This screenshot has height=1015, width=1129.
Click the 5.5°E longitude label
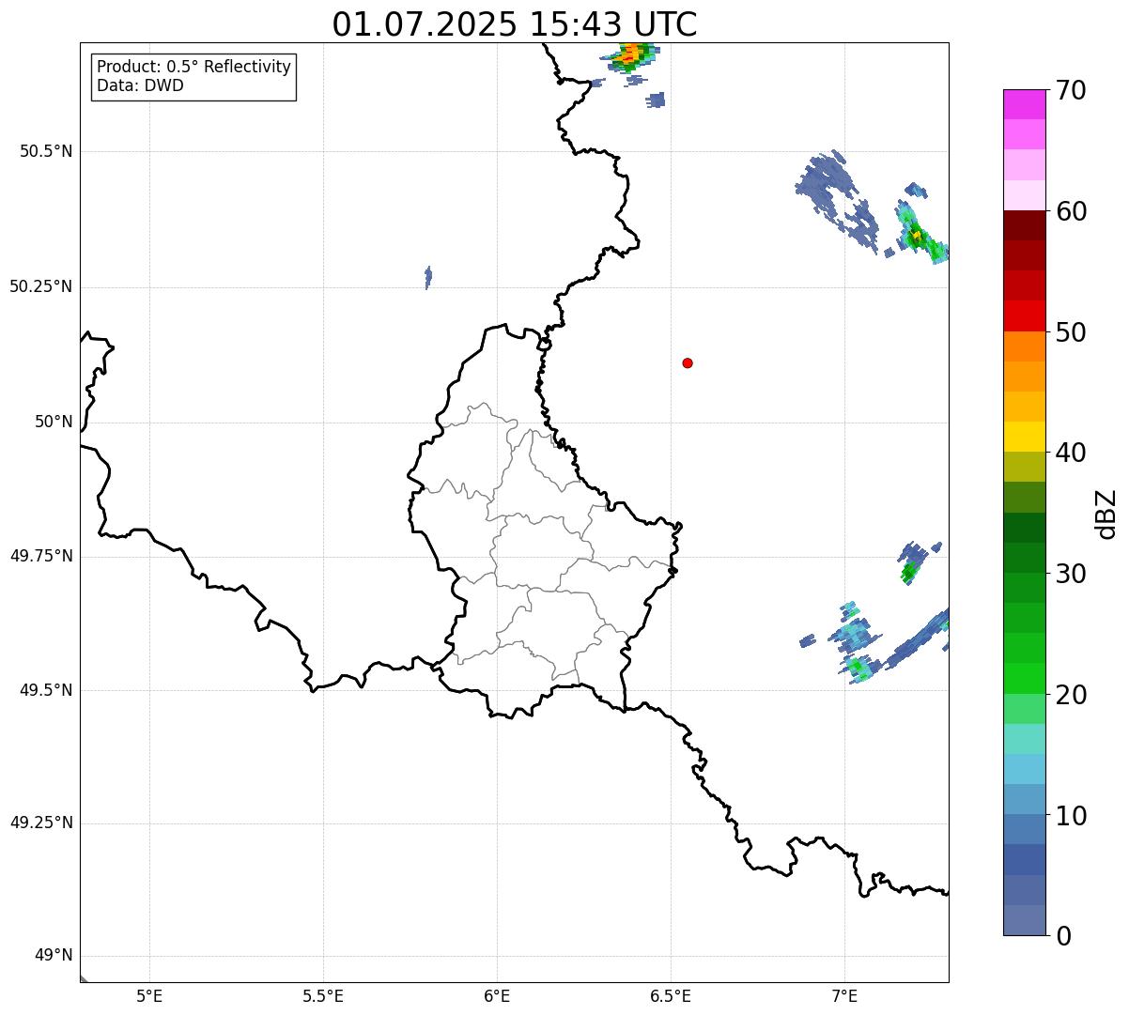(x=323, y=996)
